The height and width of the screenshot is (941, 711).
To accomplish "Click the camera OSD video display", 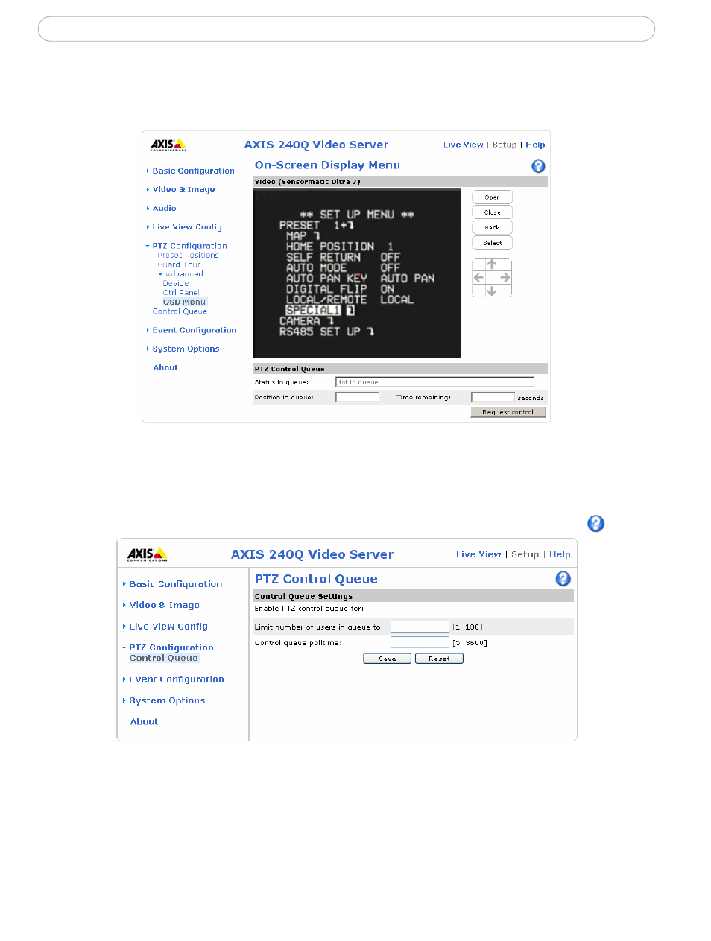I will tap(357, 273).
